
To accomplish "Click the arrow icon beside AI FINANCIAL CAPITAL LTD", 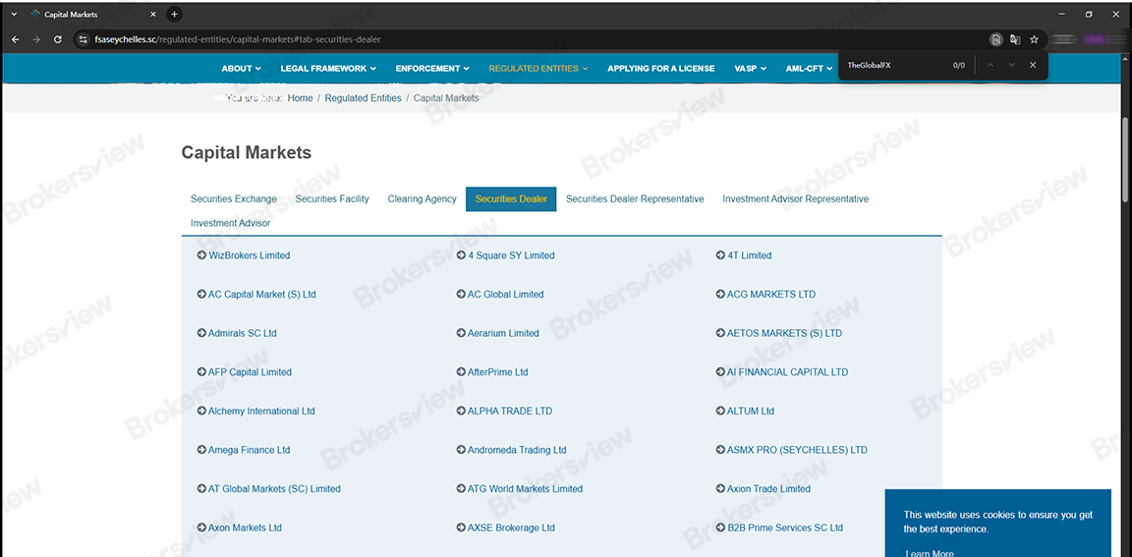I will 721,372.
